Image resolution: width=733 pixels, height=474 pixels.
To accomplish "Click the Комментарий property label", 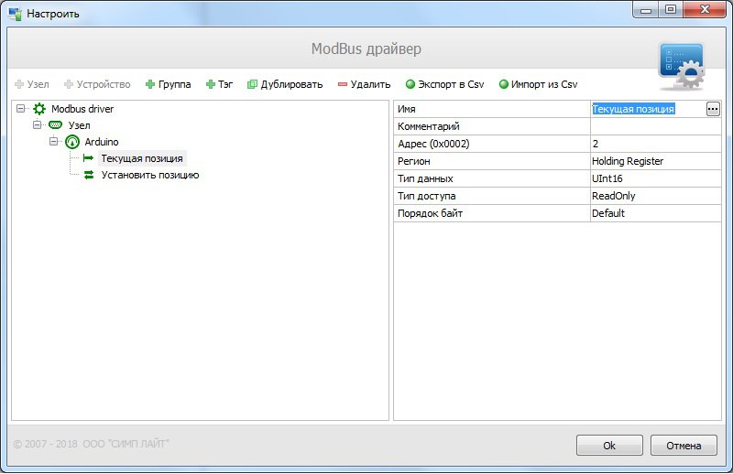I will coord(428,126).
